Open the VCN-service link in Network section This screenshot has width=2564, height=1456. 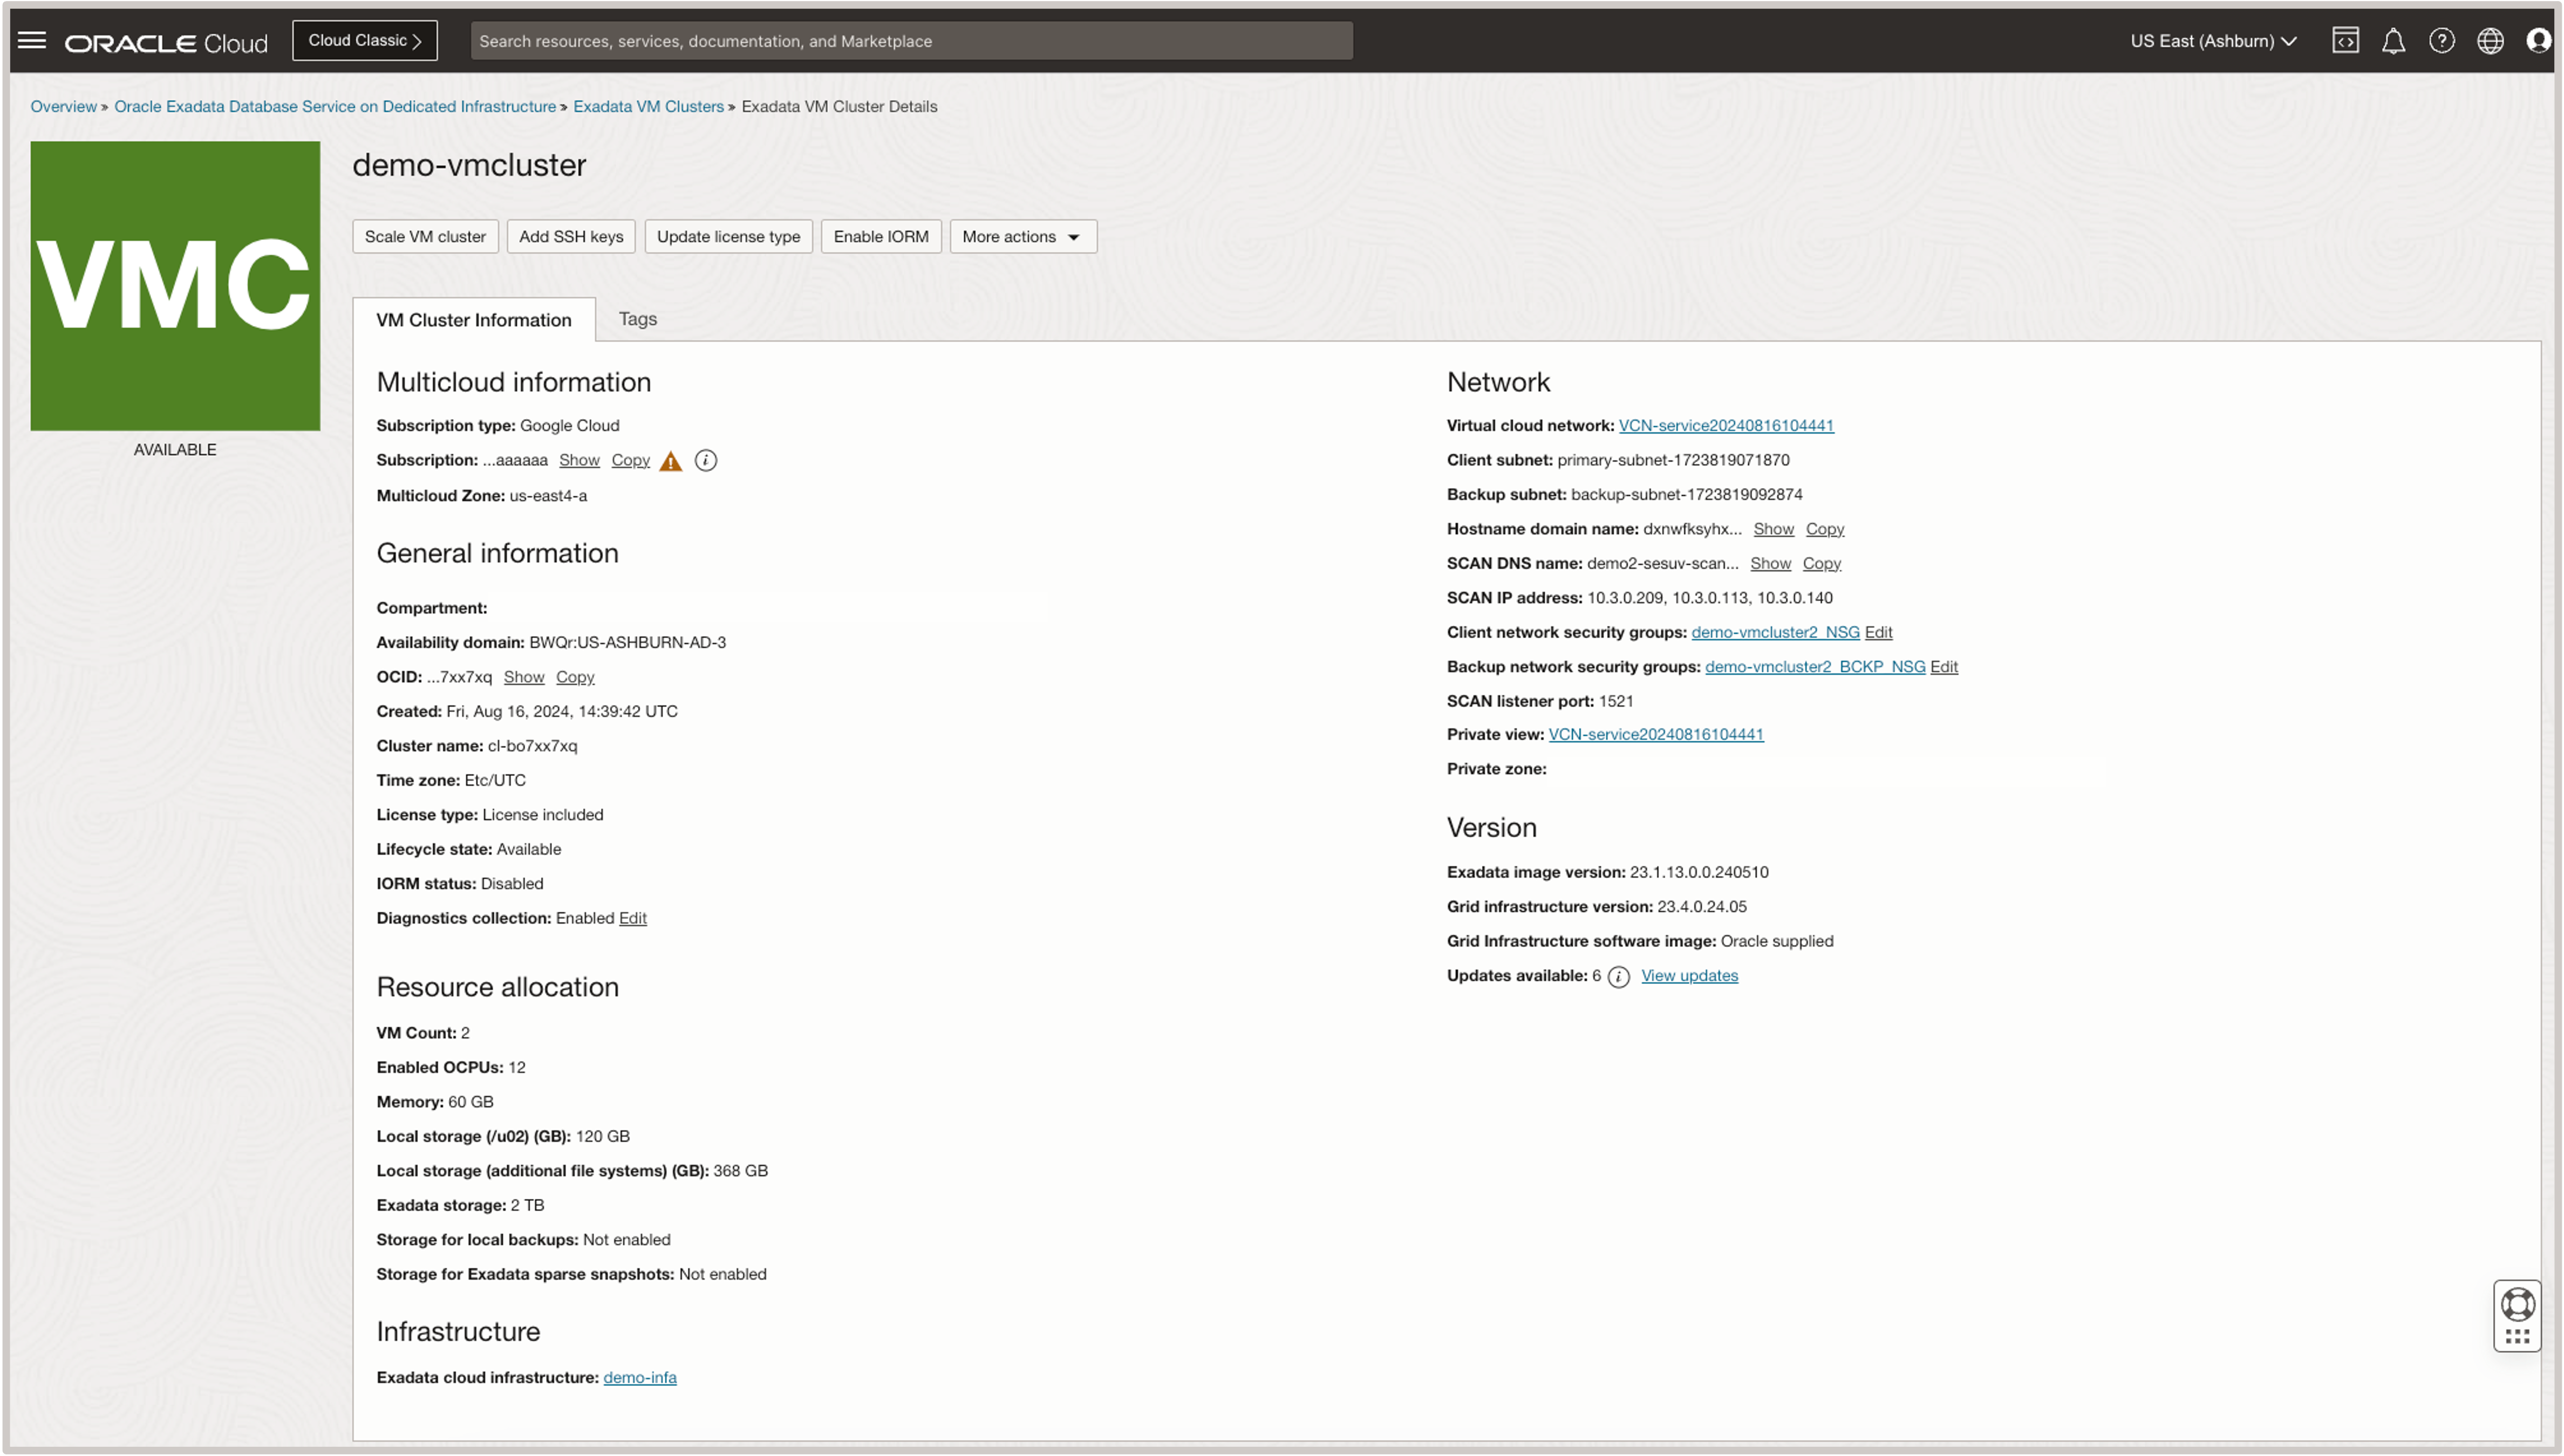(x=1726, y=425)
